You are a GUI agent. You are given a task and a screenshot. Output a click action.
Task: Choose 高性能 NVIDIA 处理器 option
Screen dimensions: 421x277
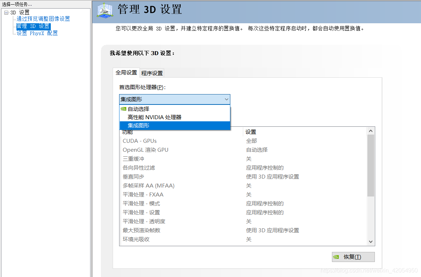point(175,117)
